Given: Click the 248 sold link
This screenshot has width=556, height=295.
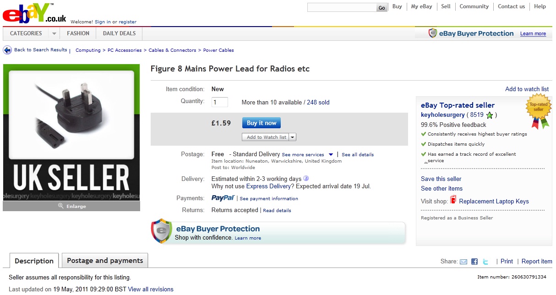Looking at the screenshot, I should click(318, 102).
